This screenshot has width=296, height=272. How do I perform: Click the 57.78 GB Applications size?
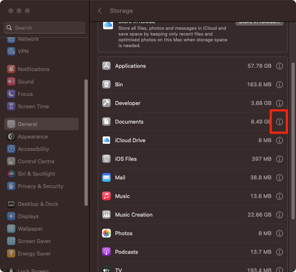click(x=260, y=66)
